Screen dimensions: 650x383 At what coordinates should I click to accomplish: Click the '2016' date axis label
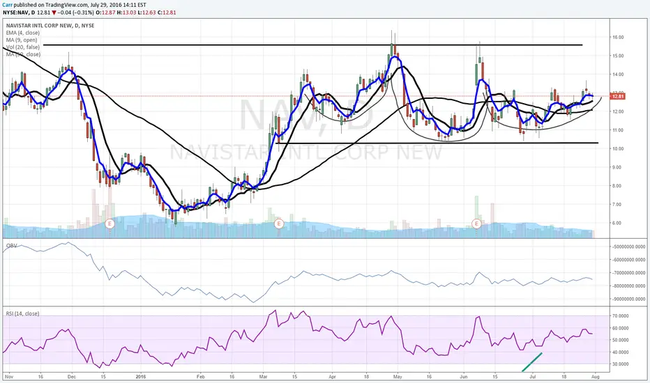pyautogui.click(x=140, y=377)
